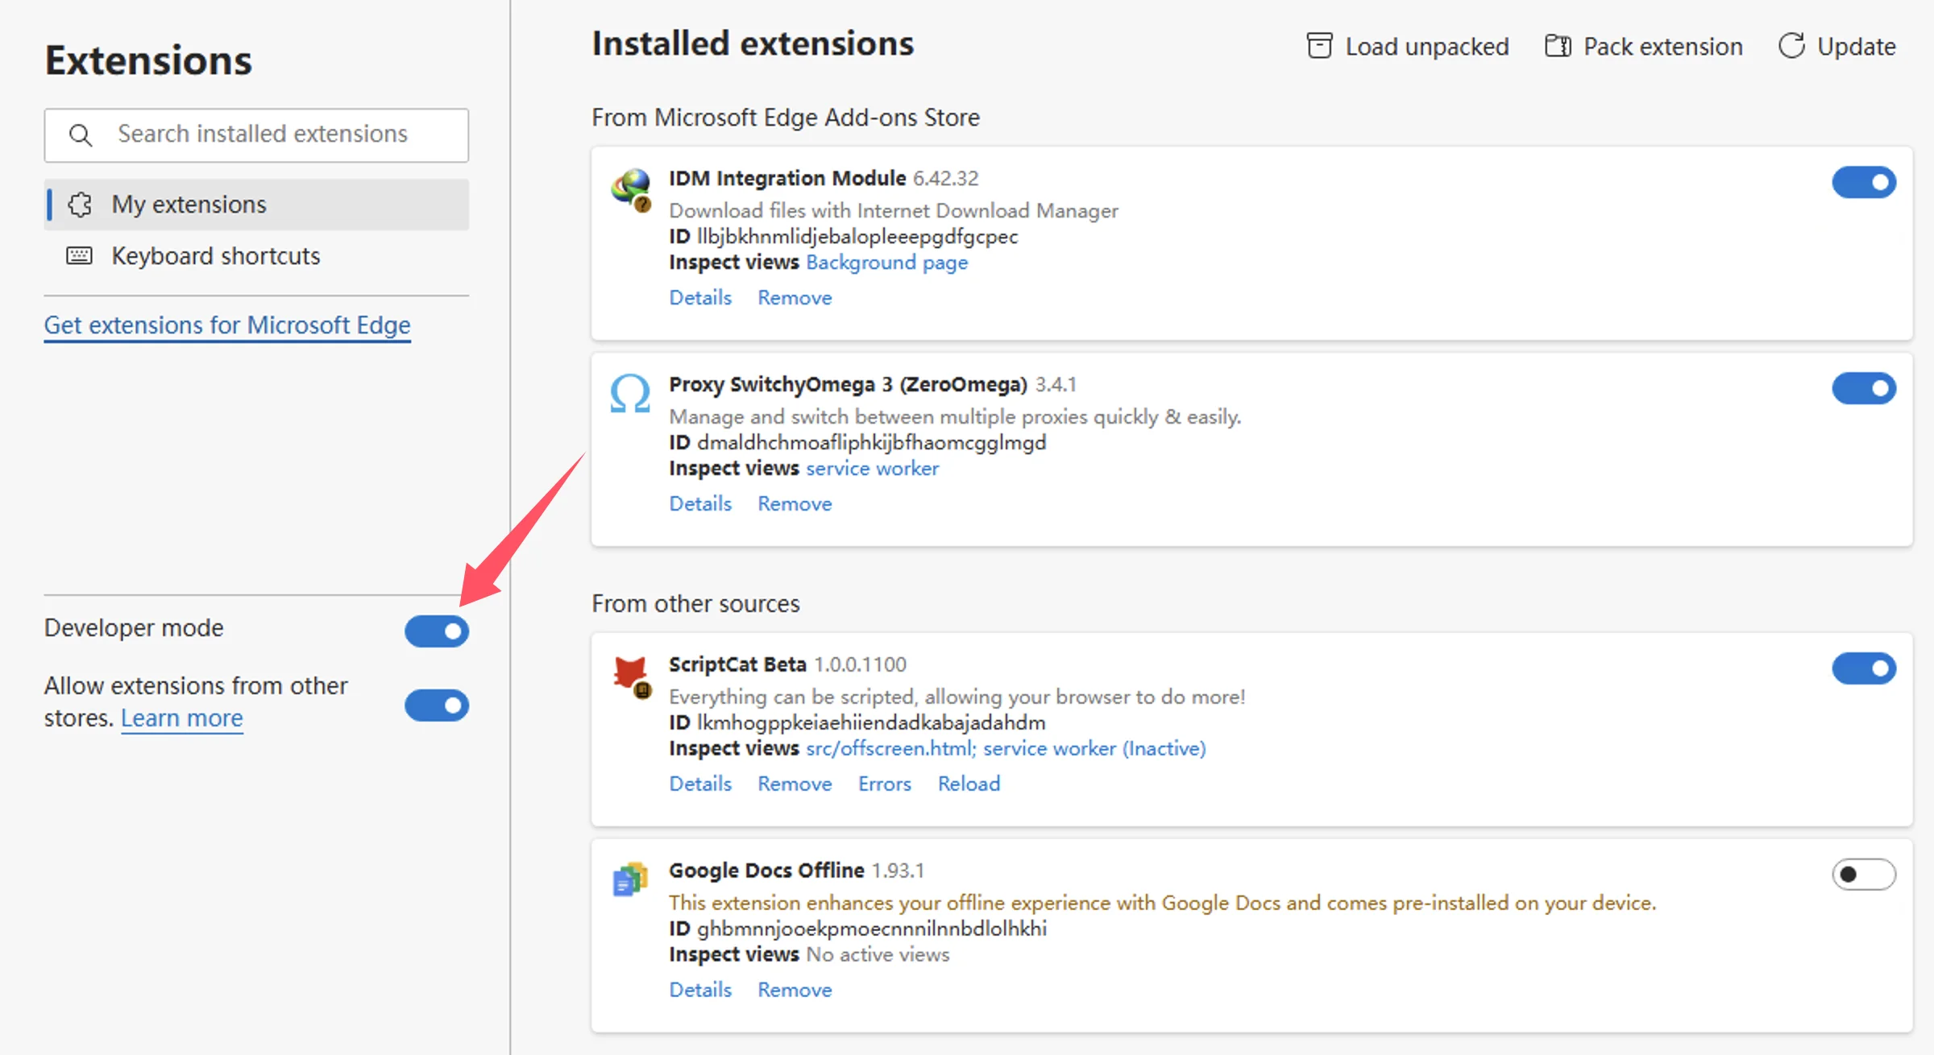Click the Google Docs Offline icon
Viewport: 1934px width, 1055px height.
click(x=630, y=879)
